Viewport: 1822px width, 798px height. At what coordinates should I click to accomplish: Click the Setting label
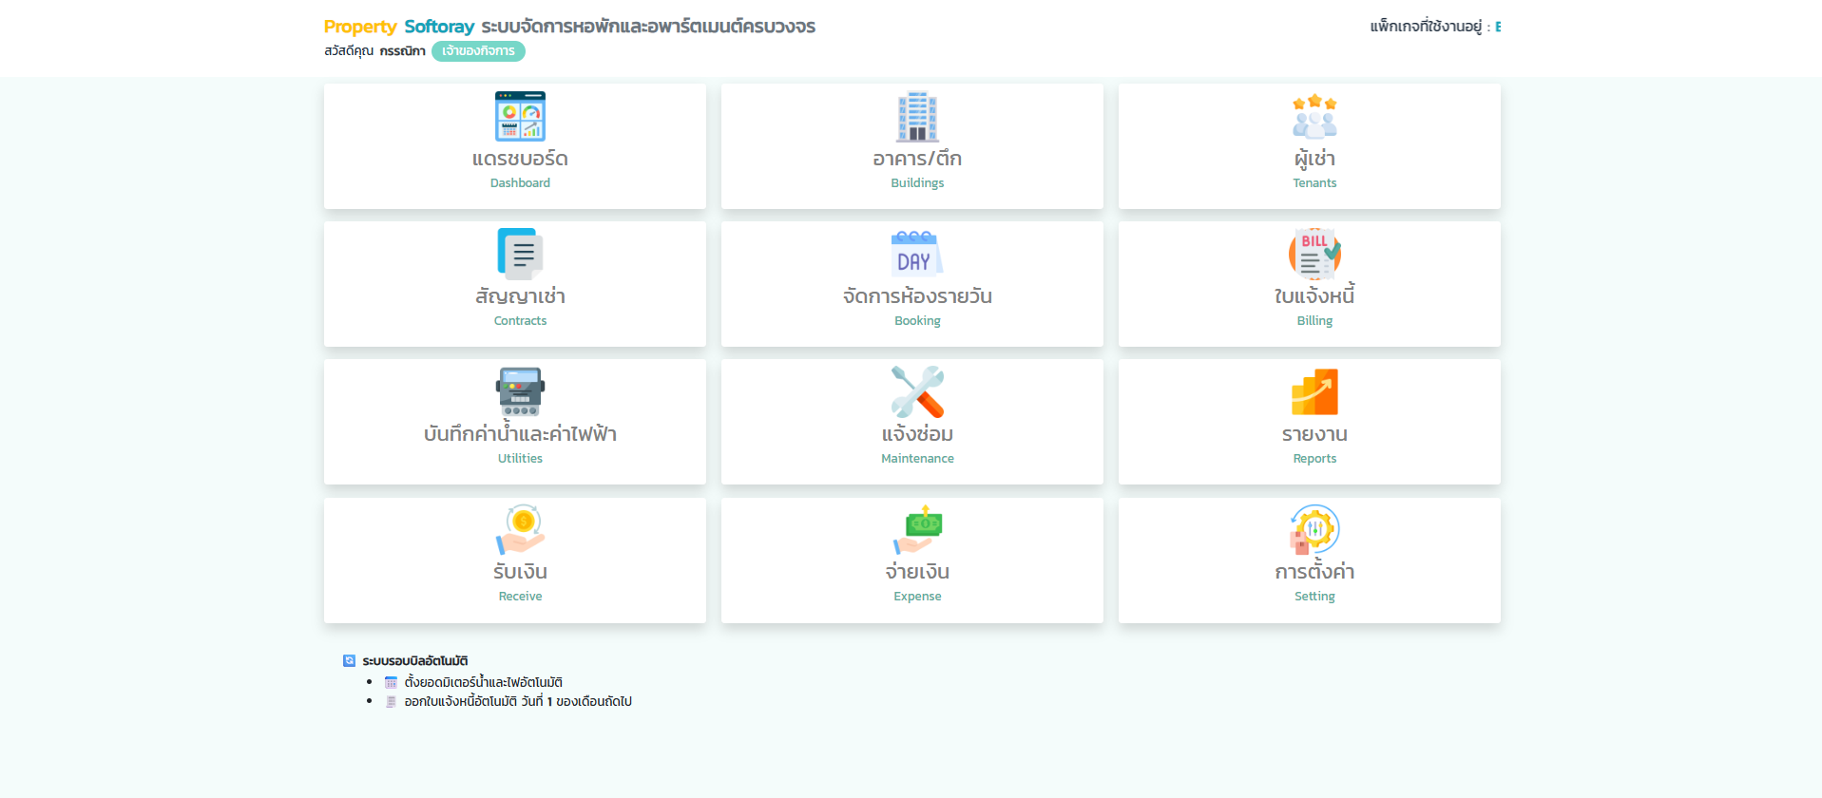[x=1314, y=596]
